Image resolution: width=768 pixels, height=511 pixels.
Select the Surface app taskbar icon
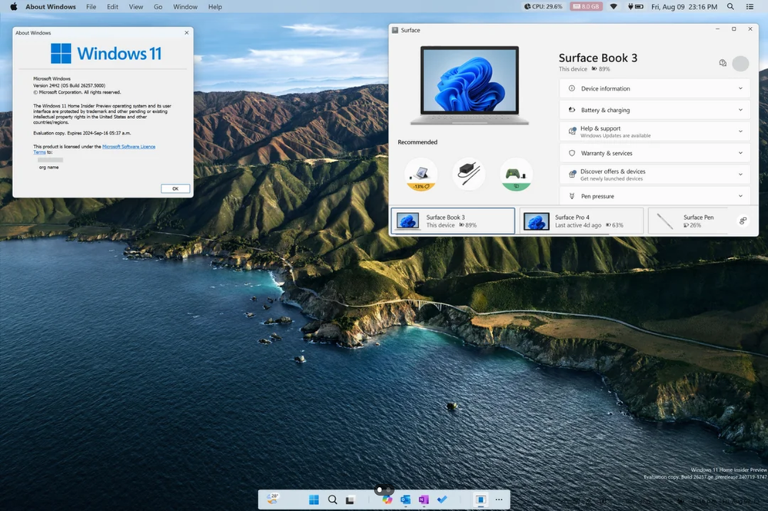coord(480,499)
